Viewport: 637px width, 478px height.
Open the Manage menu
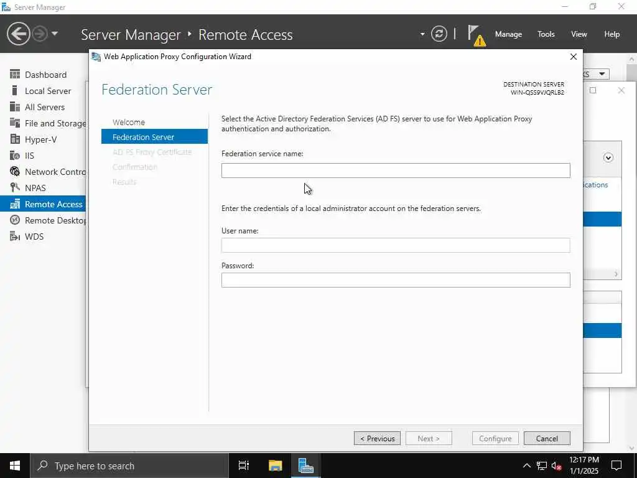tap(508, 34)
